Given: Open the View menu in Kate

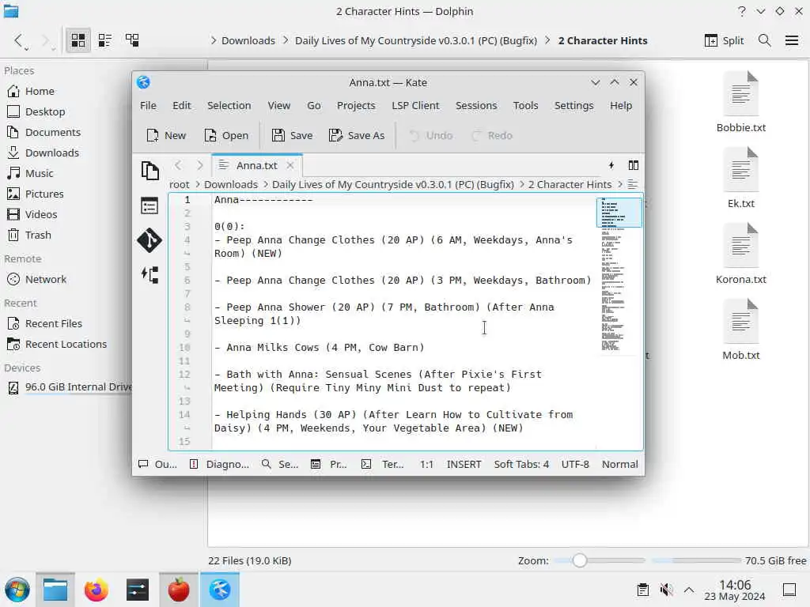Looking at the screenshot, I should point(278,105).
